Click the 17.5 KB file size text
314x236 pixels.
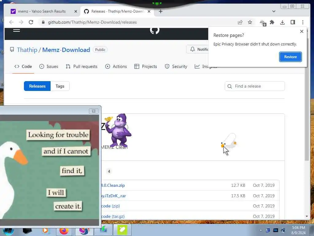coord(238,196)
